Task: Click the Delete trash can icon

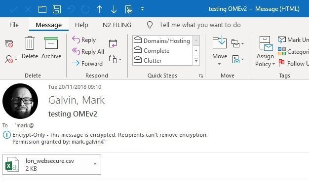Action: tap(30, 43)
